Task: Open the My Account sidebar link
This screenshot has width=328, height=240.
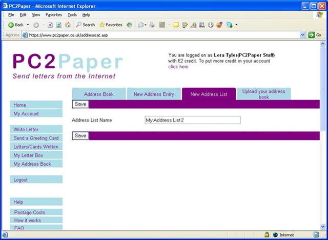Action: [x=36, y=113]
